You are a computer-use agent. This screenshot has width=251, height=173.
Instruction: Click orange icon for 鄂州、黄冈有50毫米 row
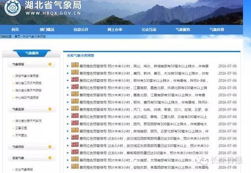(x=75, y=101)
